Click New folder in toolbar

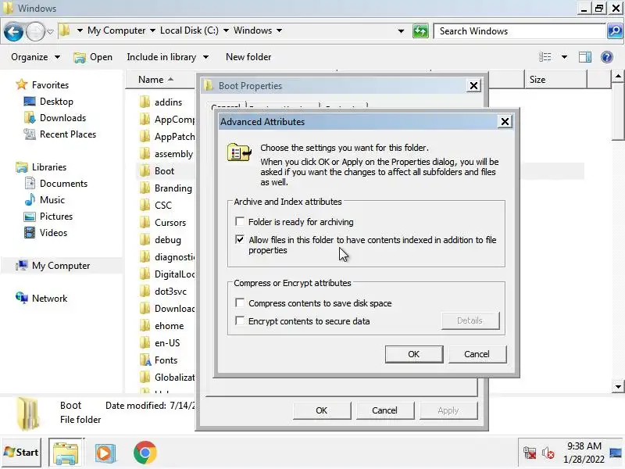pyautogui.click(x=248, y=57)
